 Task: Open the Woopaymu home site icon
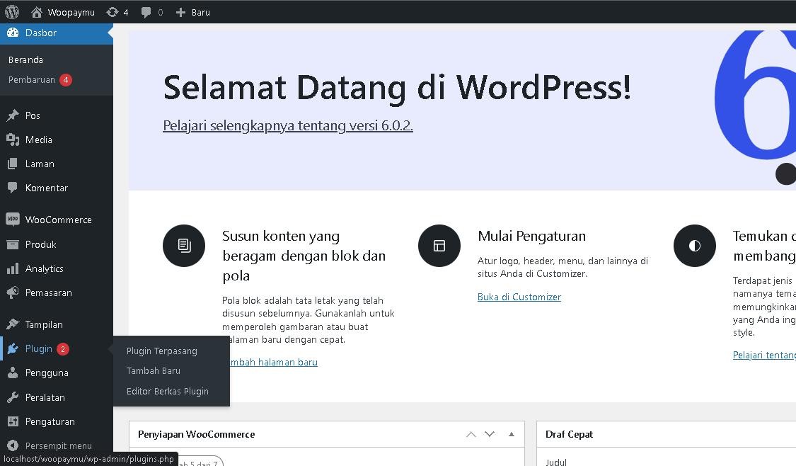[37, 12]
